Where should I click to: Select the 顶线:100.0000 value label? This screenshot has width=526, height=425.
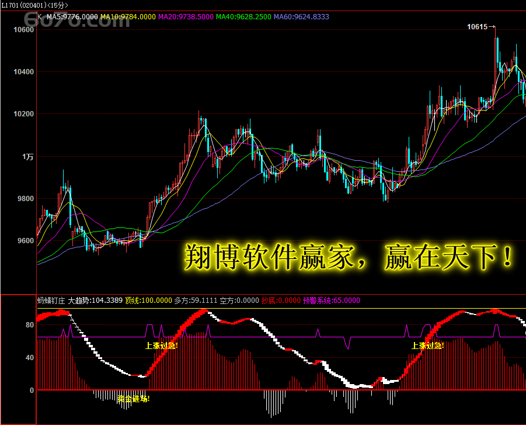149,300
